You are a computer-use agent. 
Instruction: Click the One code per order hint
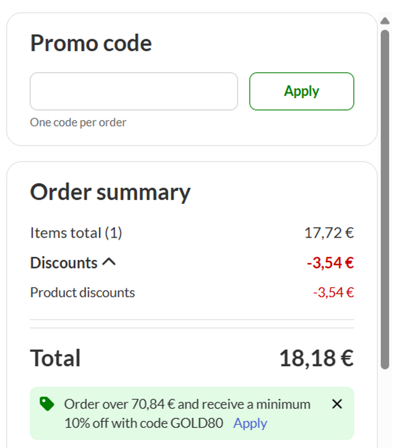point(78,122)
